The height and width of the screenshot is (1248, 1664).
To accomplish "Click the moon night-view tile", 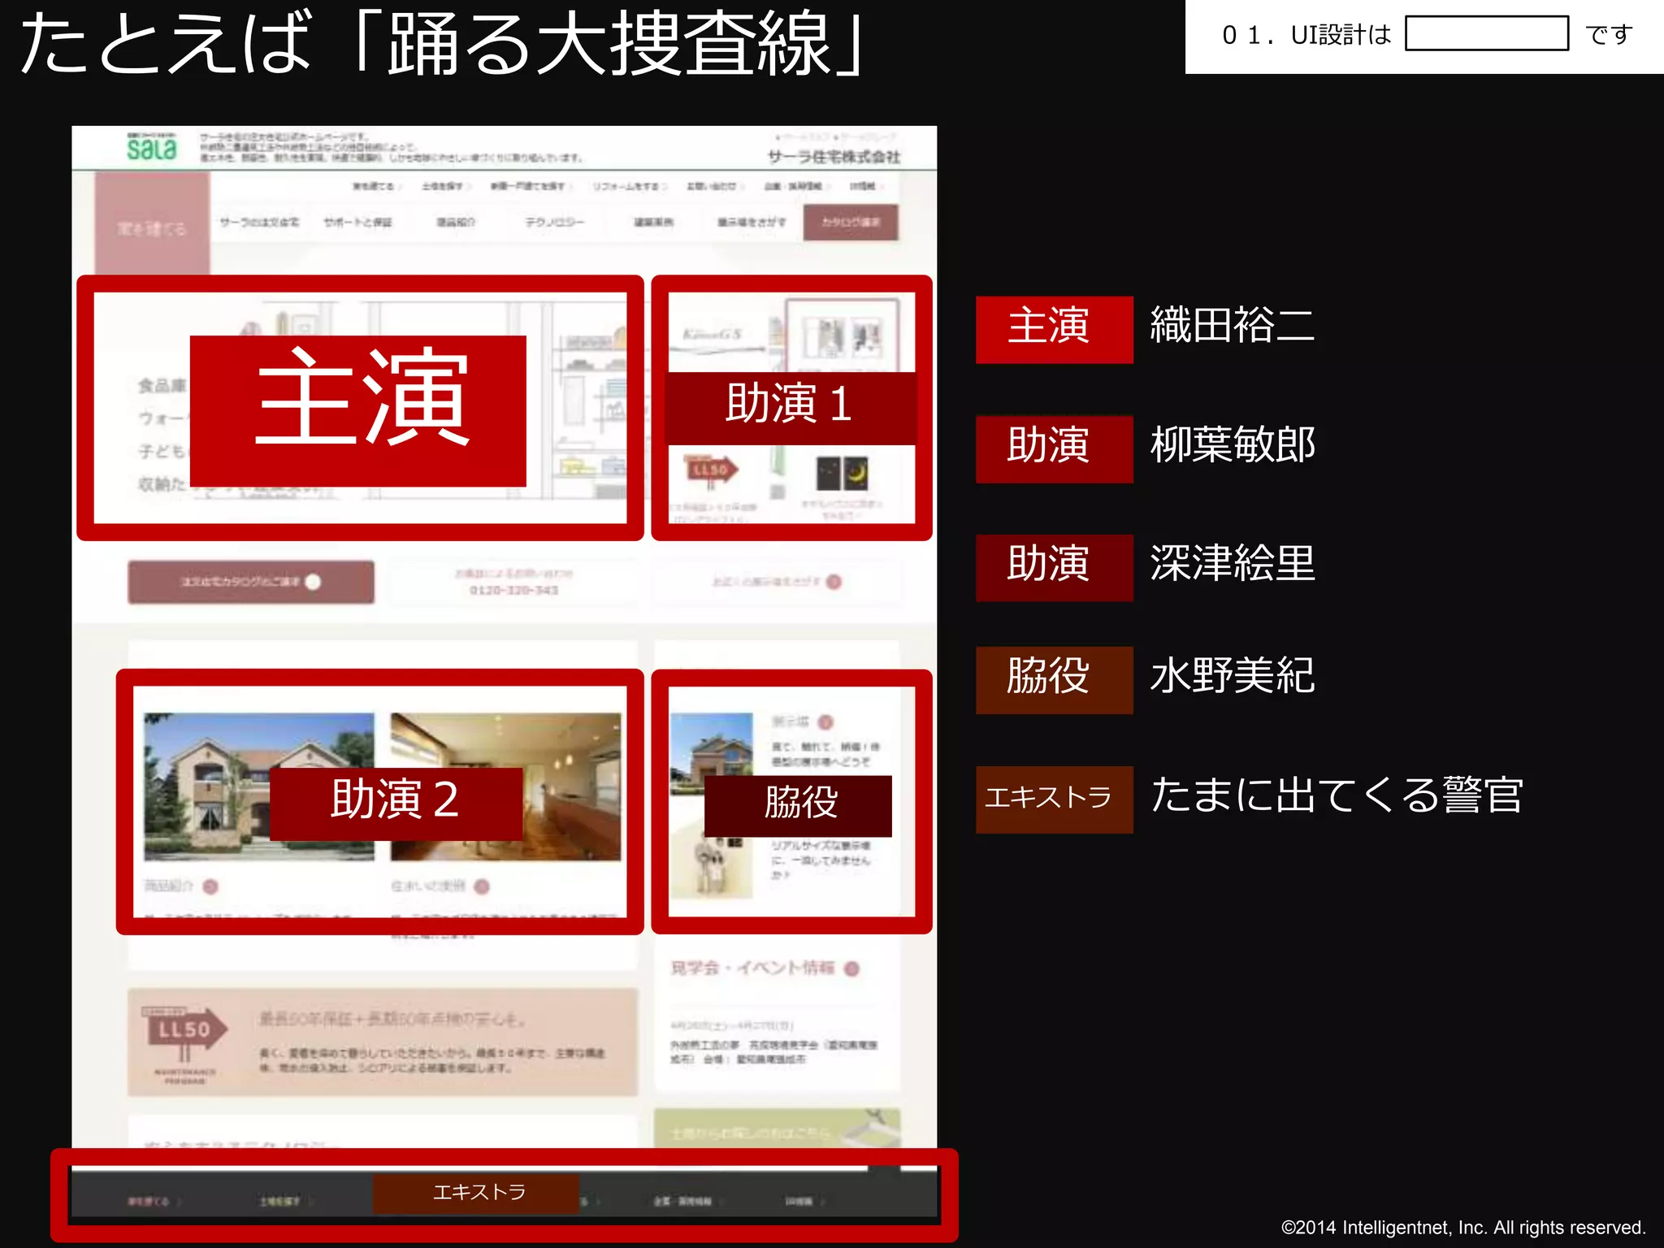I will point(843,473).
